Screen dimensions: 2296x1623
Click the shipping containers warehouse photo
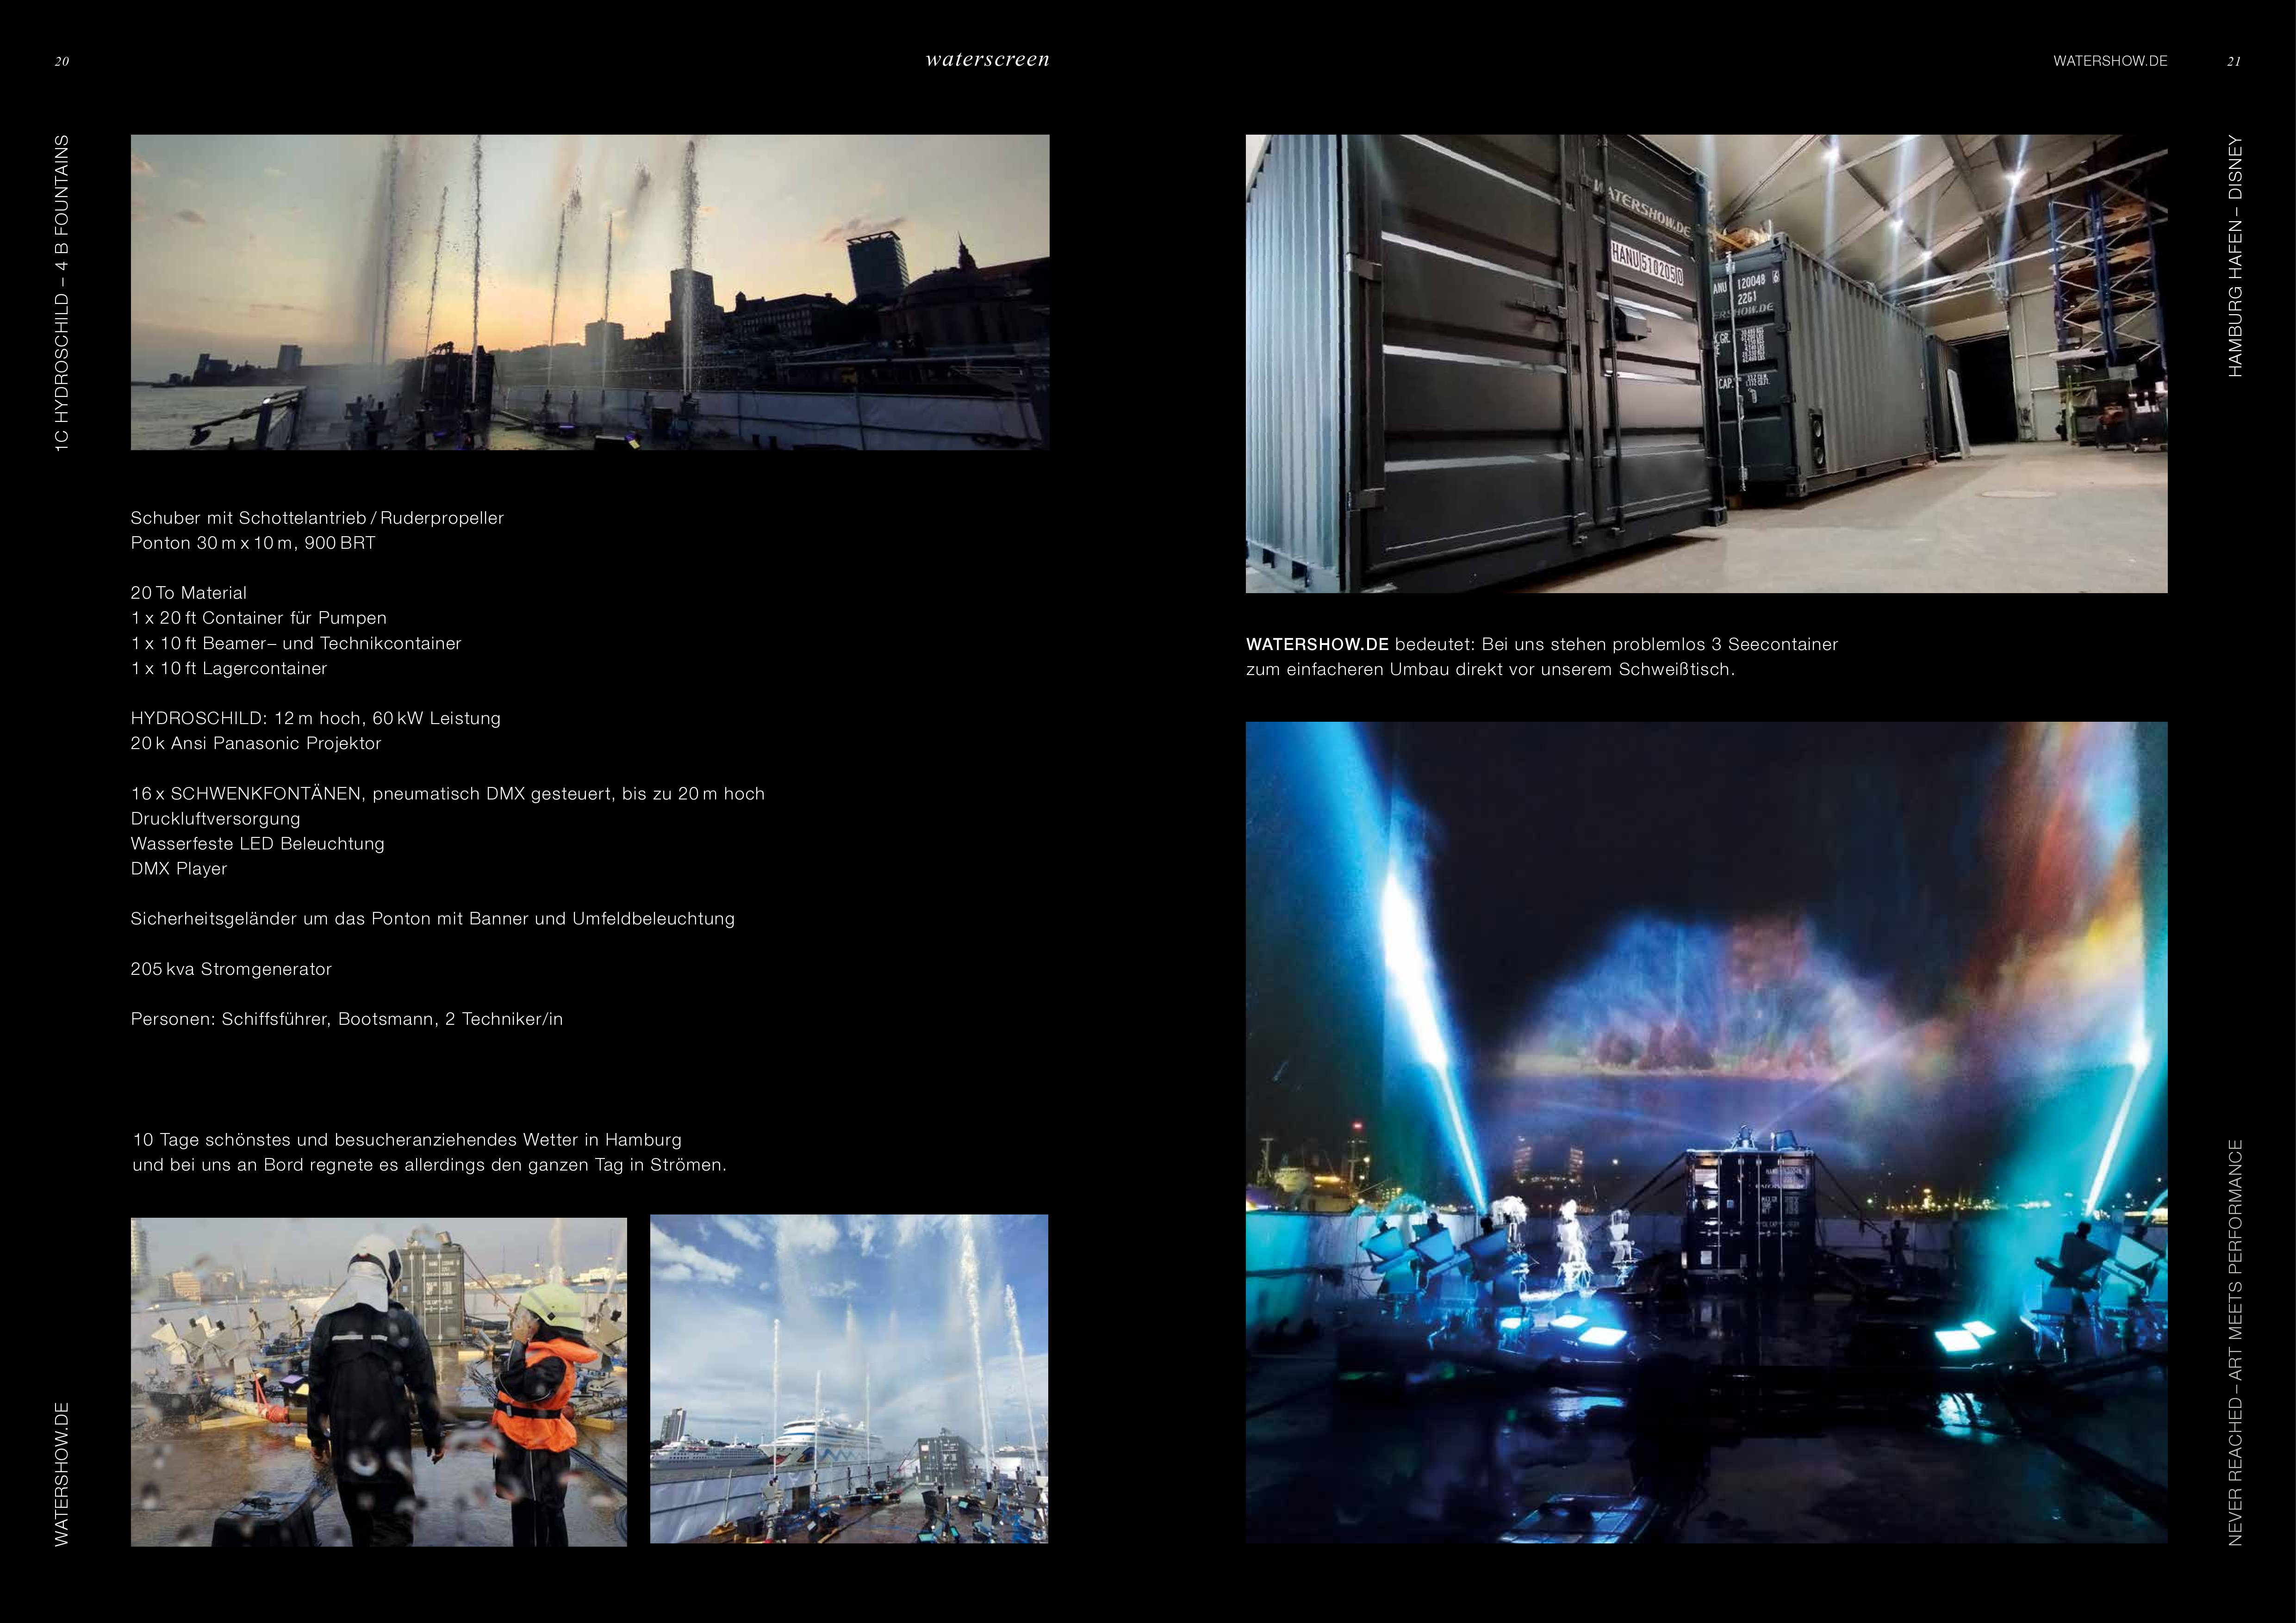[1706, 364]
